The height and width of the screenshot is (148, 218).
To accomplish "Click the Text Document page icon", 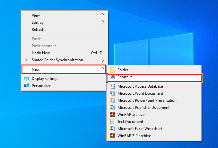I will [x=112, y=122].
